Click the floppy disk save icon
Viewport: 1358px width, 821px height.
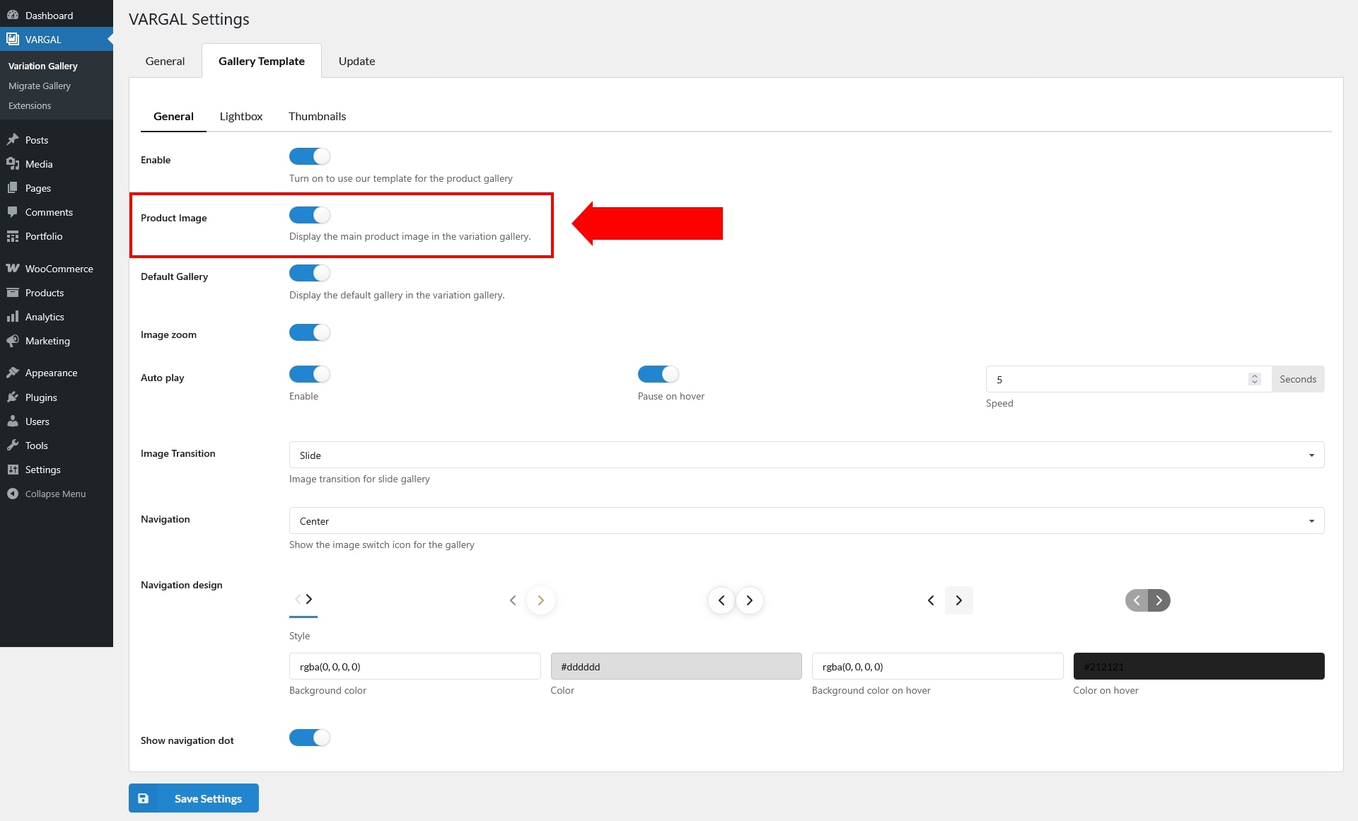click(143, 798)
